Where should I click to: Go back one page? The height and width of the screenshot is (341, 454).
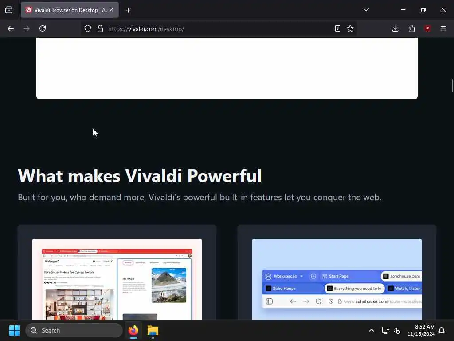click(11, 28)
